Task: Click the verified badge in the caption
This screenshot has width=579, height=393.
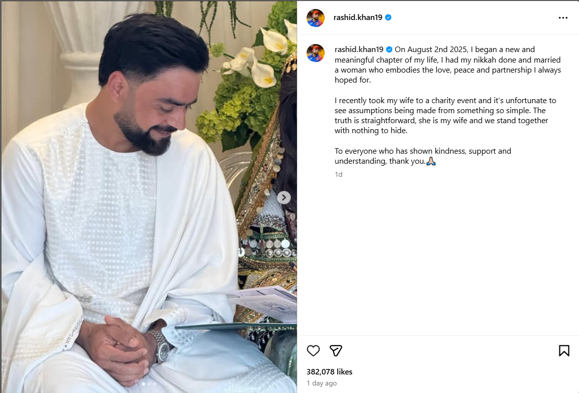Action: point(389,50)
